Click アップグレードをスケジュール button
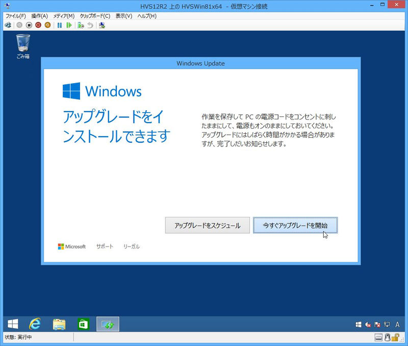408x346 pixels. (x=208, y=225)
